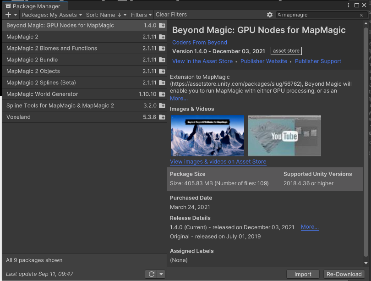Click import icon on Biomes and Functions row
The image size is (371, 281).
(162, 48)
